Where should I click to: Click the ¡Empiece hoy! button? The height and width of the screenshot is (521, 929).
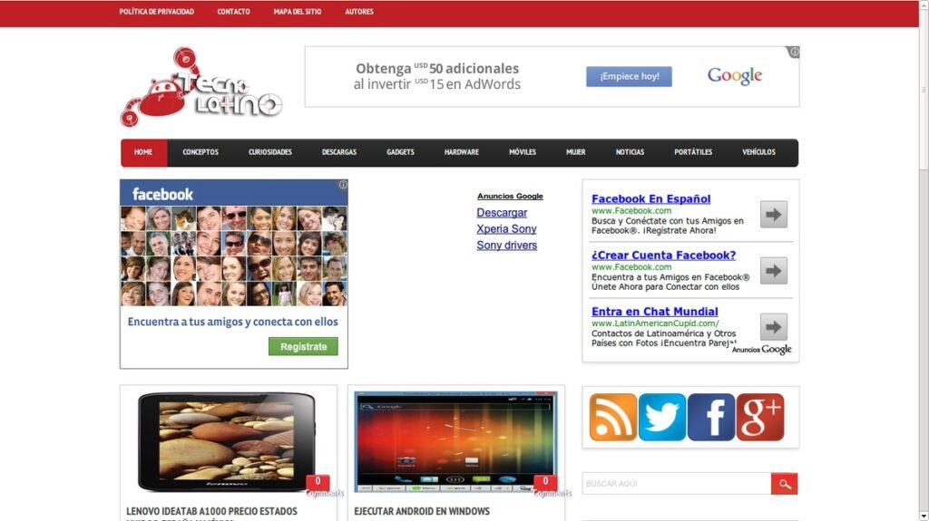coord(629,76)
